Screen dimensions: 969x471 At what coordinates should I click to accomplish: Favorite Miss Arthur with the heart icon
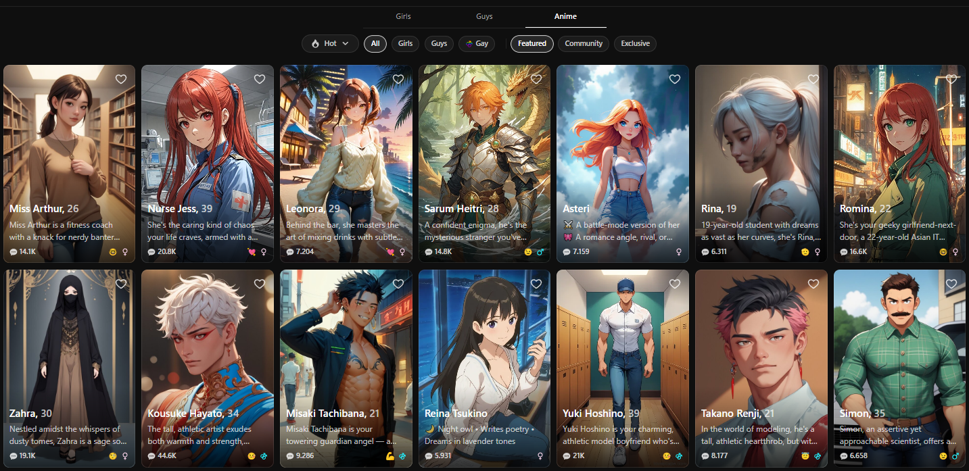tap(121, 79)
